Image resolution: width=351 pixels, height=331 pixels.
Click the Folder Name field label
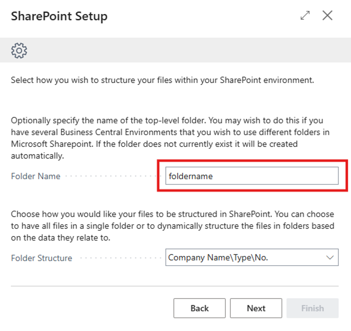[35, 177]
